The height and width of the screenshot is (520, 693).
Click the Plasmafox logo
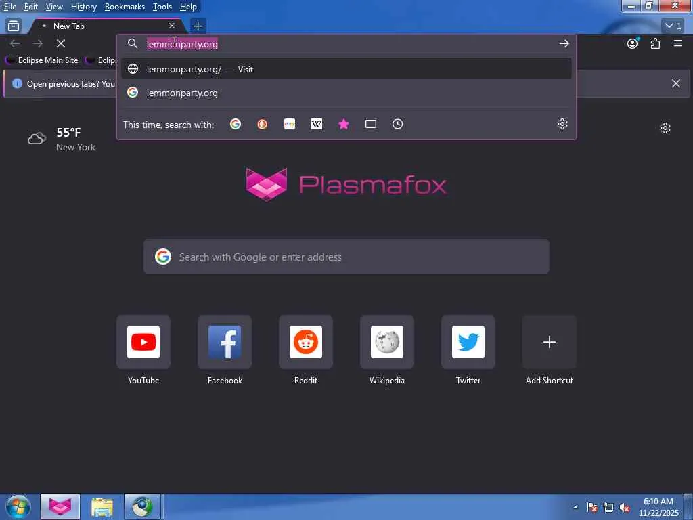pyautogui.click(x=346, y=184)
